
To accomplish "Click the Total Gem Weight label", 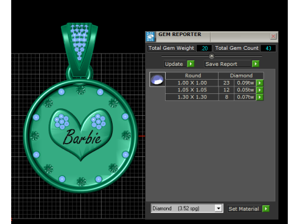I will pyautogui.click(x=171, y=48).
